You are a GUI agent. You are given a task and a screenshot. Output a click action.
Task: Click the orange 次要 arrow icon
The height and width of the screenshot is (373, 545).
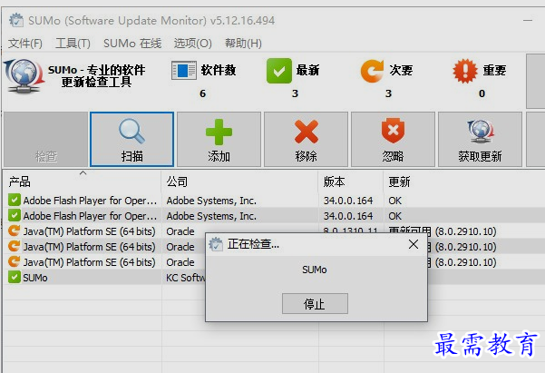(373, 71)
